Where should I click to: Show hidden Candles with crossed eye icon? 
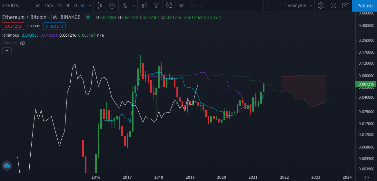pos(23,43)
